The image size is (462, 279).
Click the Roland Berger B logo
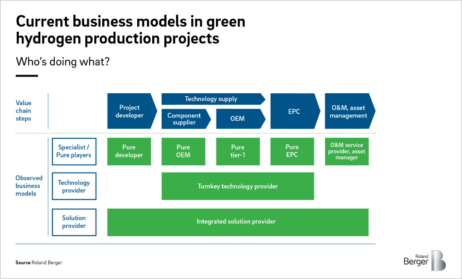[x=439, y=260]
